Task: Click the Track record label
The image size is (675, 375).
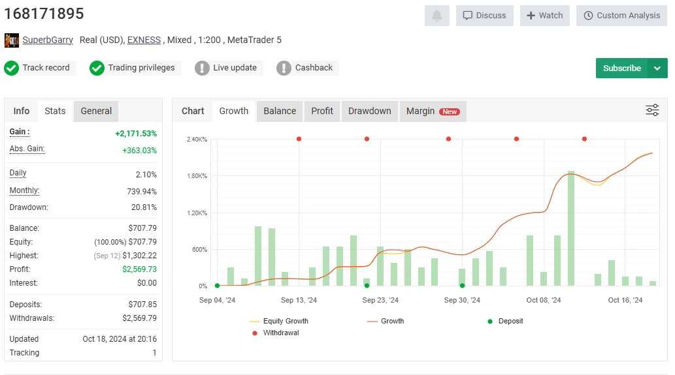Action: coord(46,68)
